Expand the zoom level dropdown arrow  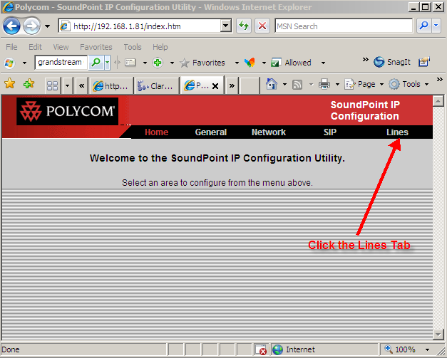427,349
